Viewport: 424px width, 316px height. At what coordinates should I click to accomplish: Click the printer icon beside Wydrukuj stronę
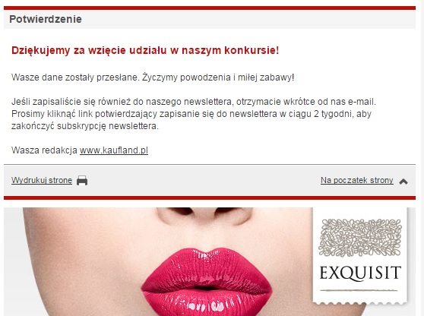tap(82, 180)
